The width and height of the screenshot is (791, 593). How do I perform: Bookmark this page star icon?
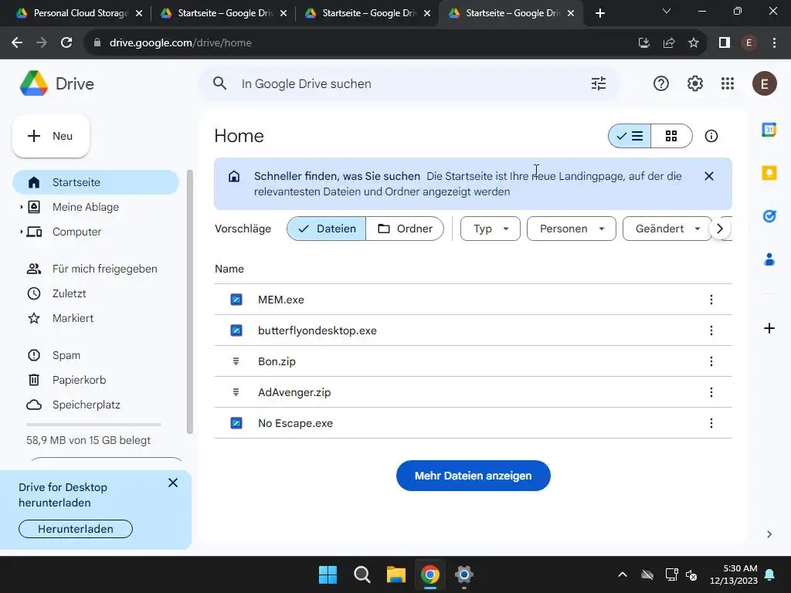693,43
